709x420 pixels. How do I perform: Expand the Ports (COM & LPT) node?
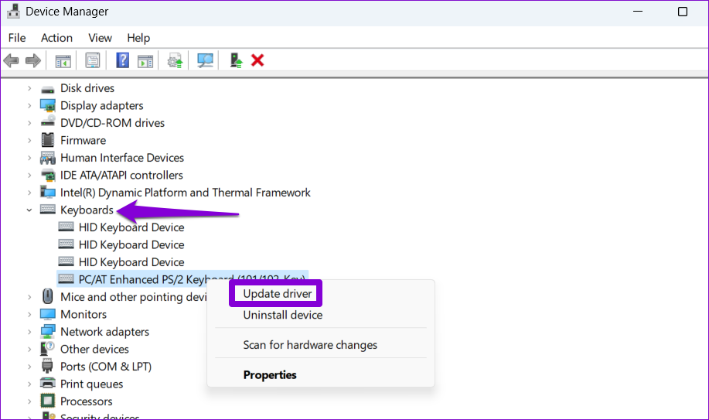click(29, 367)
